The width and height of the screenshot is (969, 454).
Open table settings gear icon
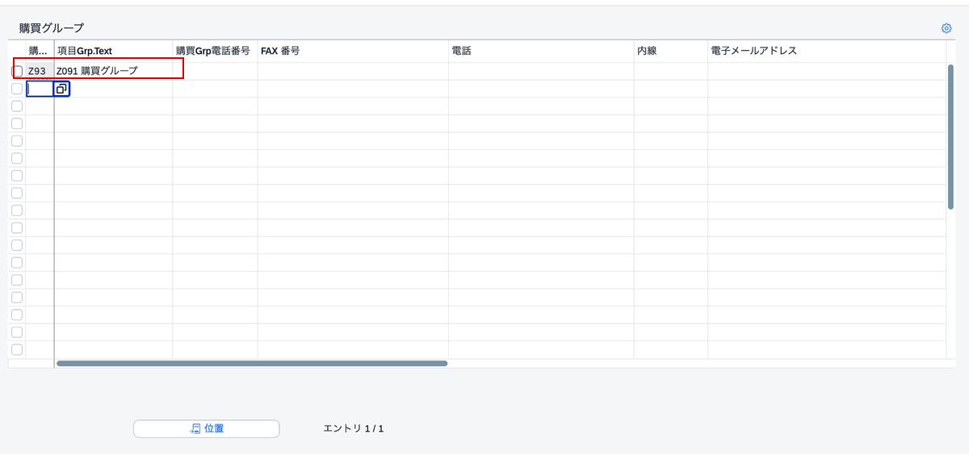click(x=946, y=28)
